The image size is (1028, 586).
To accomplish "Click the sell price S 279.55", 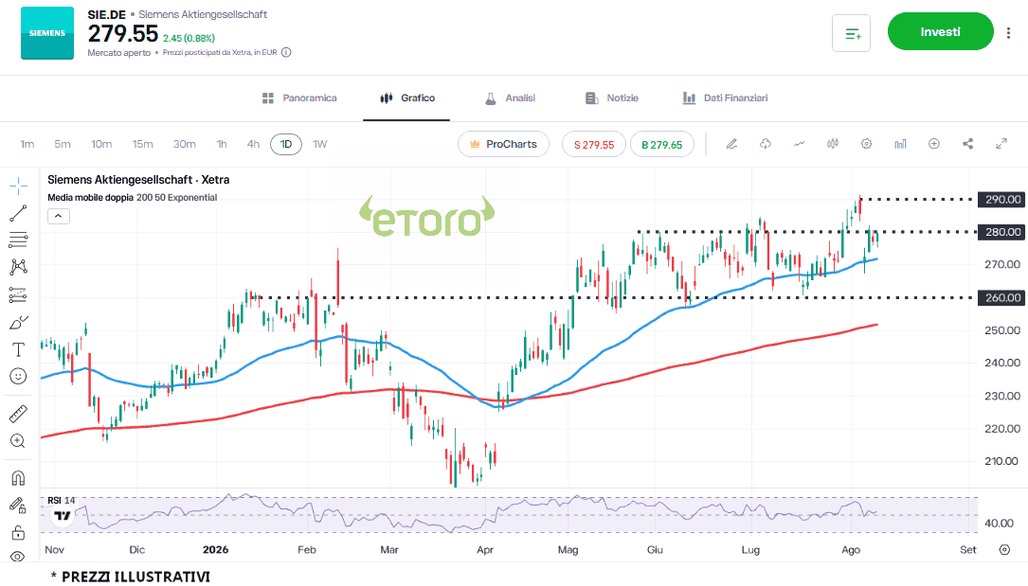I will click(594, 145).
